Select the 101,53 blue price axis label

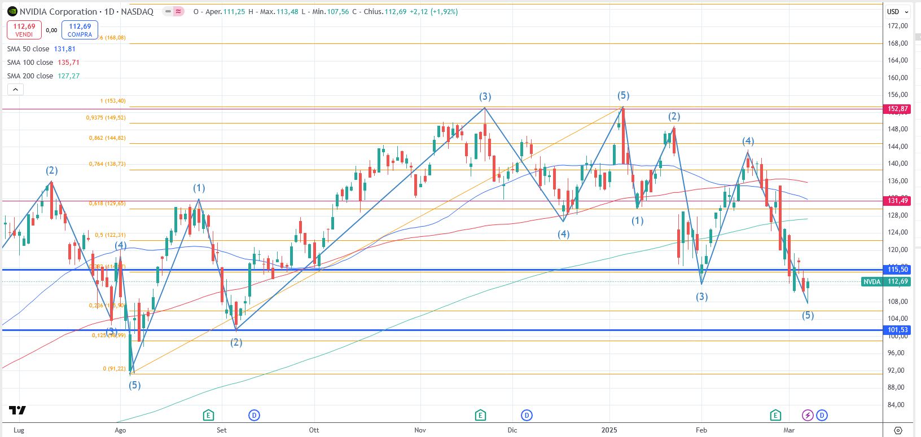click(x=897, y=330)
